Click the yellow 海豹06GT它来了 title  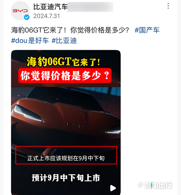63,61
